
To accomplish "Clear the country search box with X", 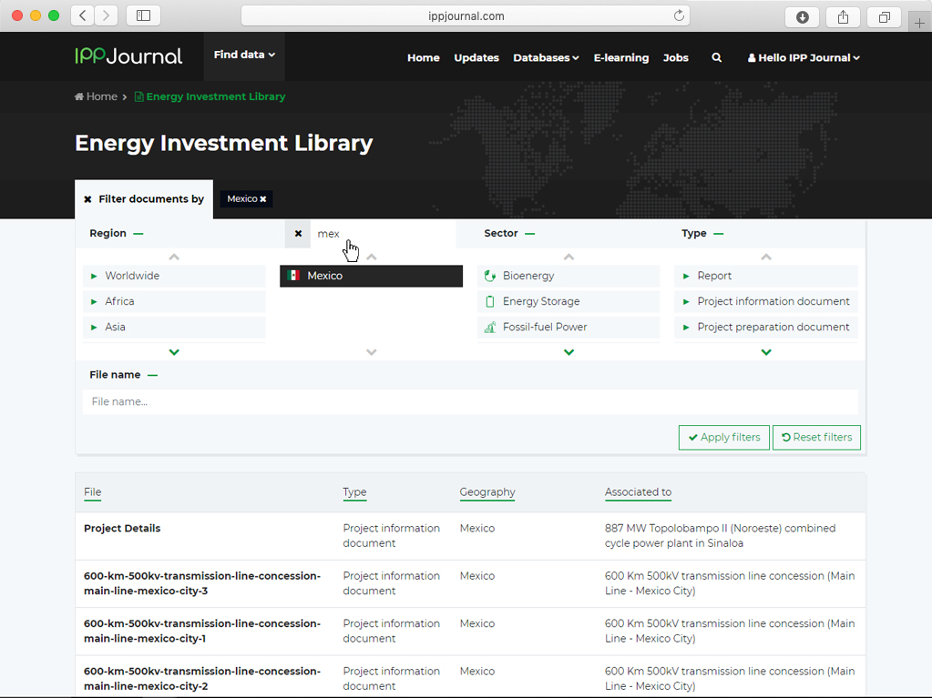I will click(298, 234).
